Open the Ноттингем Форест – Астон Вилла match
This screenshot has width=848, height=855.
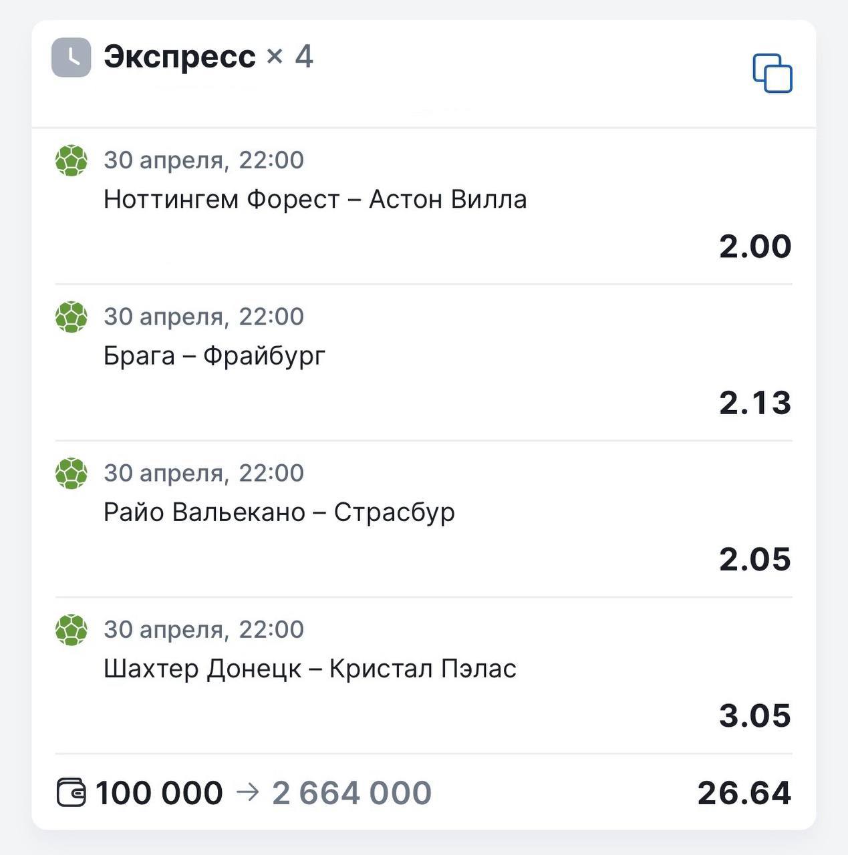315,200
